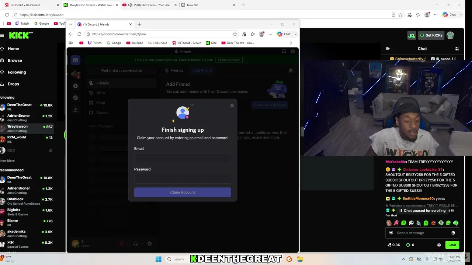Switch to the New tab tab
The height and width of the screenshot is (265, 472).
(x=208, y=5)
